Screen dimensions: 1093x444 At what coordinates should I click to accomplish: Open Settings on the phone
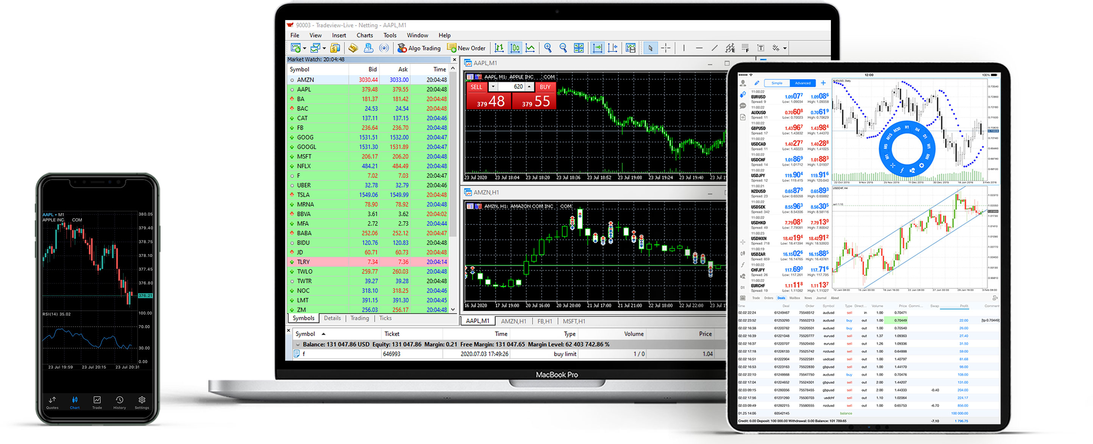pos(142,402)
